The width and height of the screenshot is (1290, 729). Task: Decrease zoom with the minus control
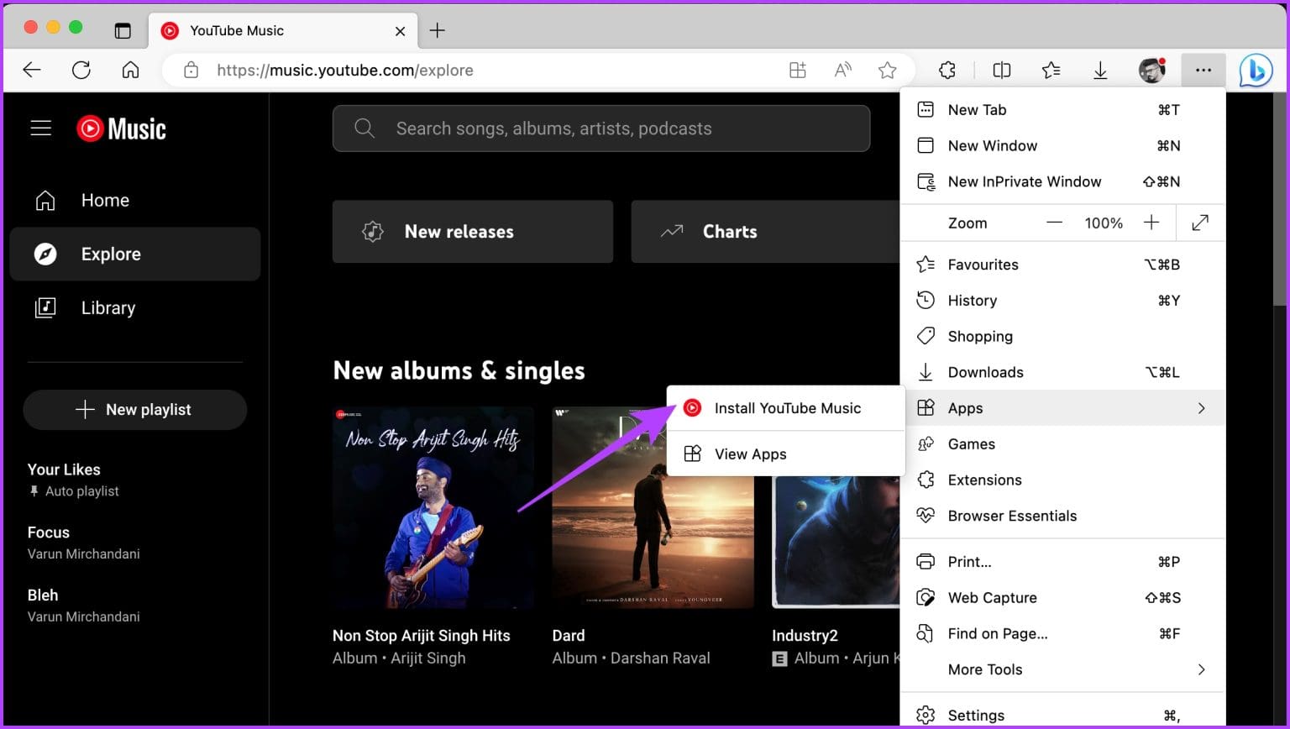tap(1054, 223)
